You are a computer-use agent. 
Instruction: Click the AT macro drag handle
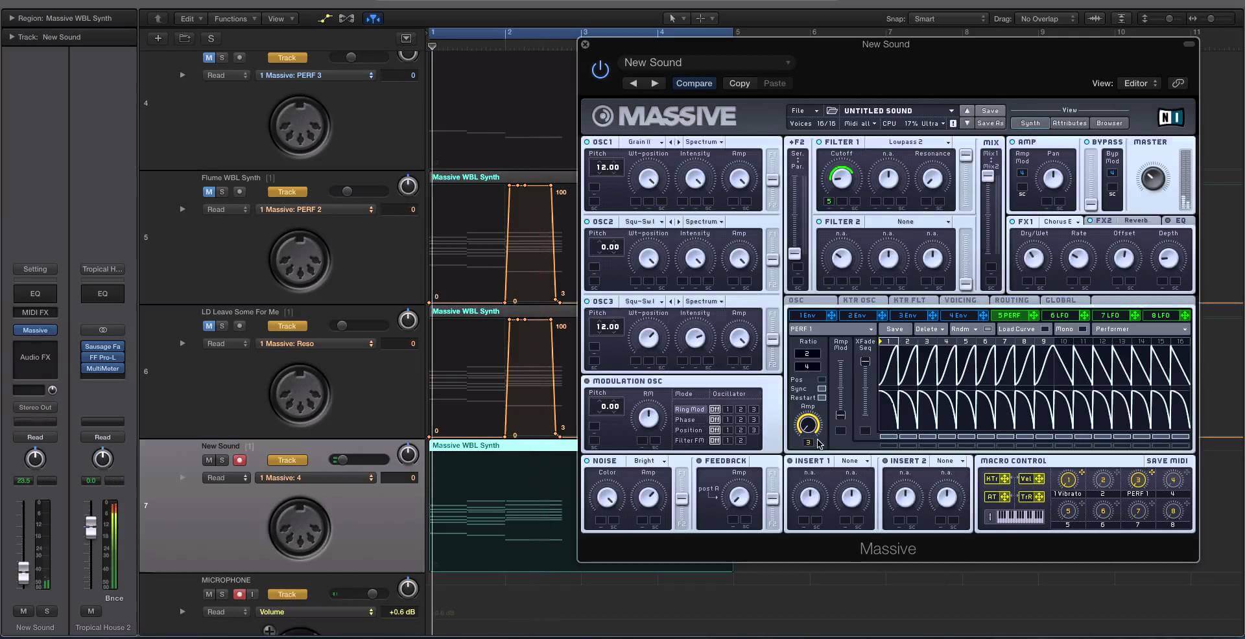[1004, 497]
